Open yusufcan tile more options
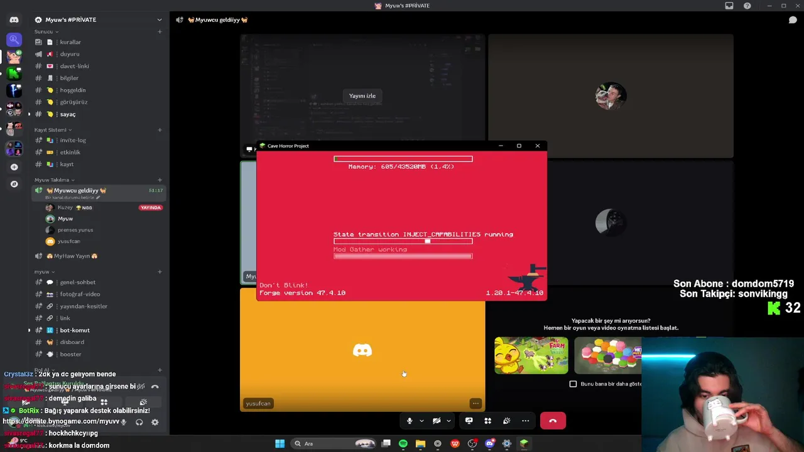Screen dimensions: 804x452 pyautogui.click(x=475, y=404)
